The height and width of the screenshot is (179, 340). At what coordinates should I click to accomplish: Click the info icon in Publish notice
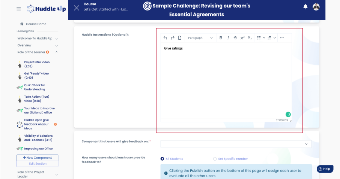166,173
